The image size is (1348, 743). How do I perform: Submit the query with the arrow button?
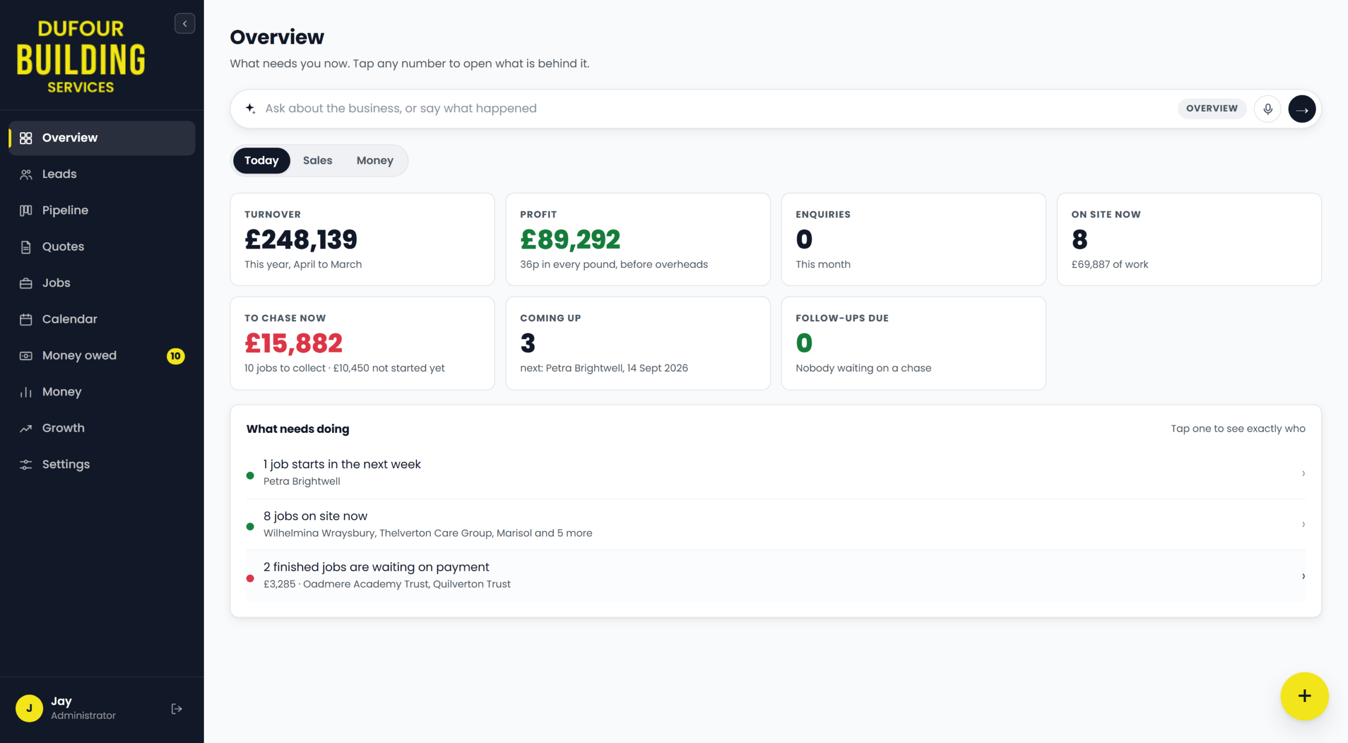[1302, 109]
